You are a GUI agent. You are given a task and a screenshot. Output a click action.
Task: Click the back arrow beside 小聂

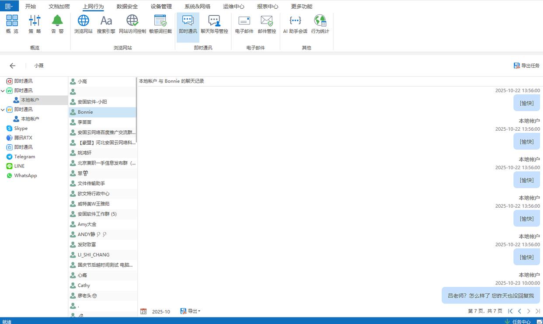tap(13, 66)
